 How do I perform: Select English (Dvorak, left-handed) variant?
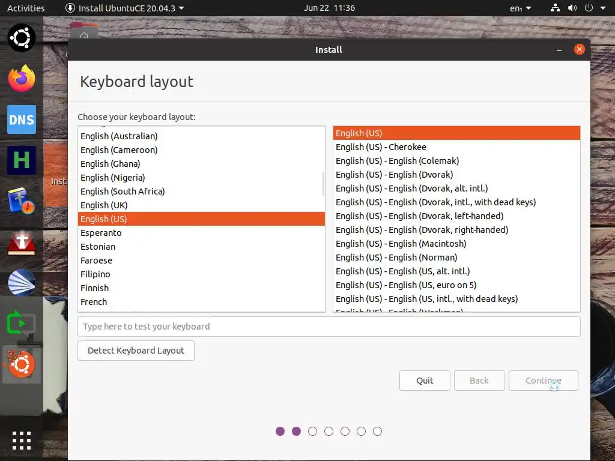(456, 216)
